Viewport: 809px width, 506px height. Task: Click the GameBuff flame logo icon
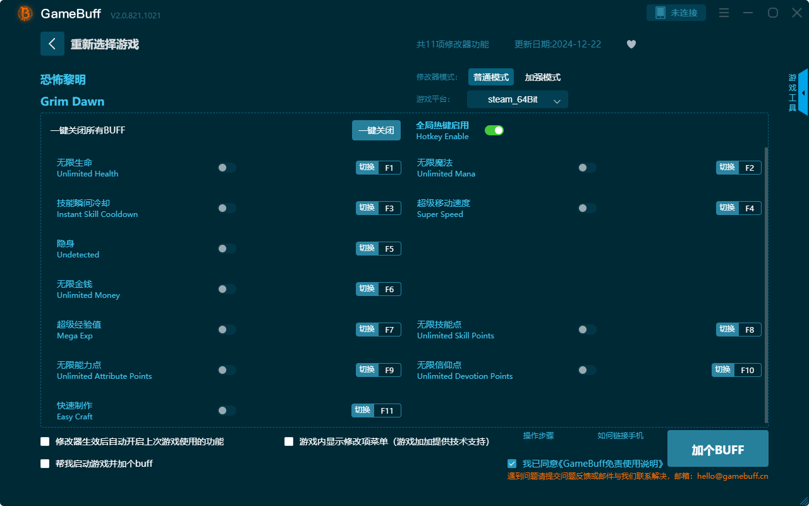coord(24,13)
